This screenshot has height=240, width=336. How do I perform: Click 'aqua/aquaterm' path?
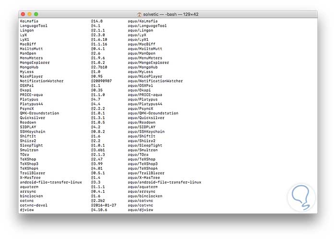pyautogui.click(x=143, y=187)
